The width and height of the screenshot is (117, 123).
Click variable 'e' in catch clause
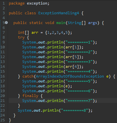107,77
